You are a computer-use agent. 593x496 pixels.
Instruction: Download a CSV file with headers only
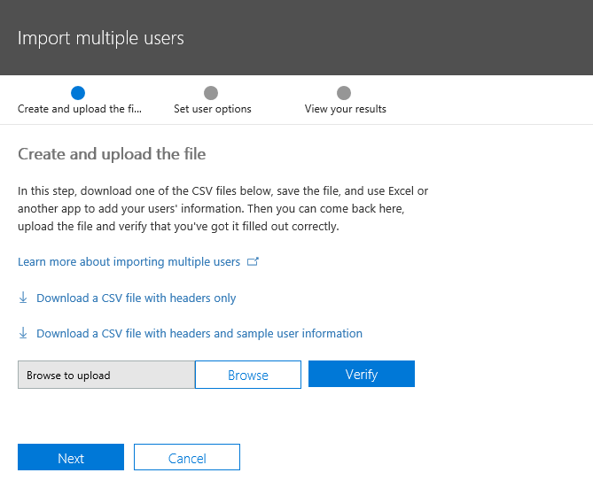coord(137,298)
